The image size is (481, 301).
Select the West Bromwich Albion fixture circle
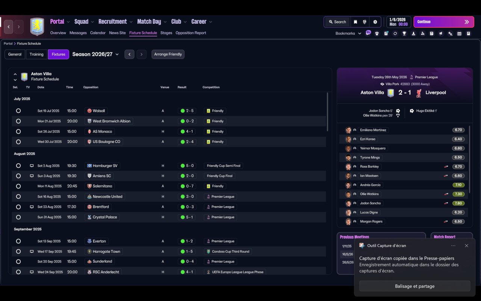click(x=18, y=121)
